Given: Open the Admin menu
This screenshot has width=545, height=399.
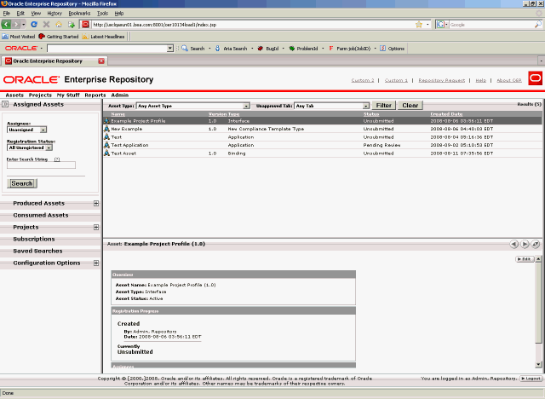Looking at the screenshot, I should pos(120,95).
